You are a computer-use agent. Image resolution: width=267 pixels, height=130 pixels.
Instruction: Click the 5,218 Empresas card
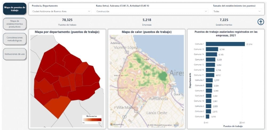(147, 22)
